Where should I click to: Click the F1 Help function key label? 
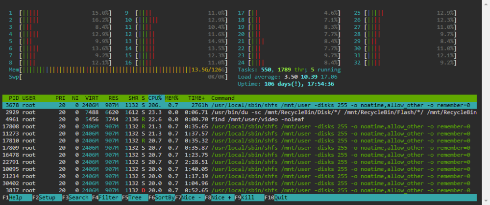tap(17, 198)
